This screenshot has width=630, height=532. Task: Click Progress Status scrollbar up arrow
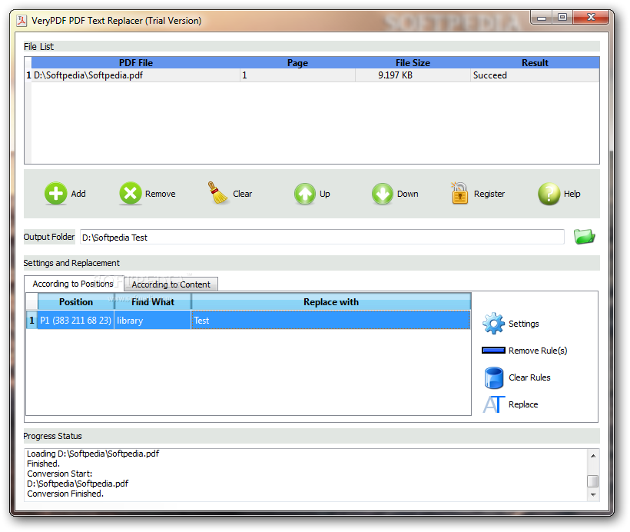[593, 456]
